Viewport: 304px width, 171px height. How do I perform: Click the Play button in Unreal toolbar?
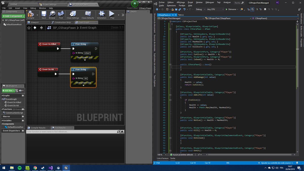click(x=112, y=15)
